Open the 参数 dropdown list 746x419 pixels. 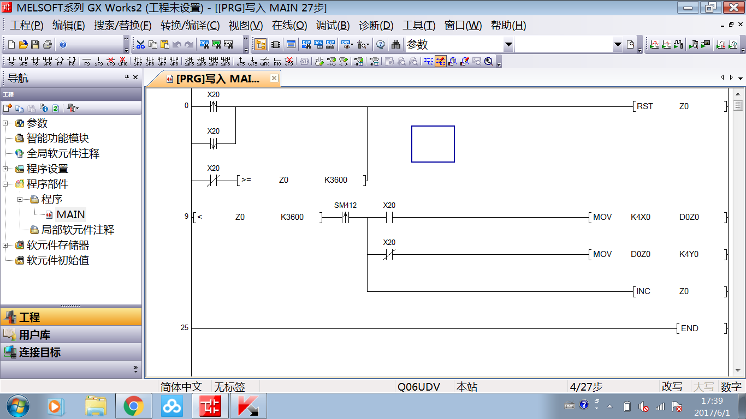pyautogui.click(x=508, y=45)
